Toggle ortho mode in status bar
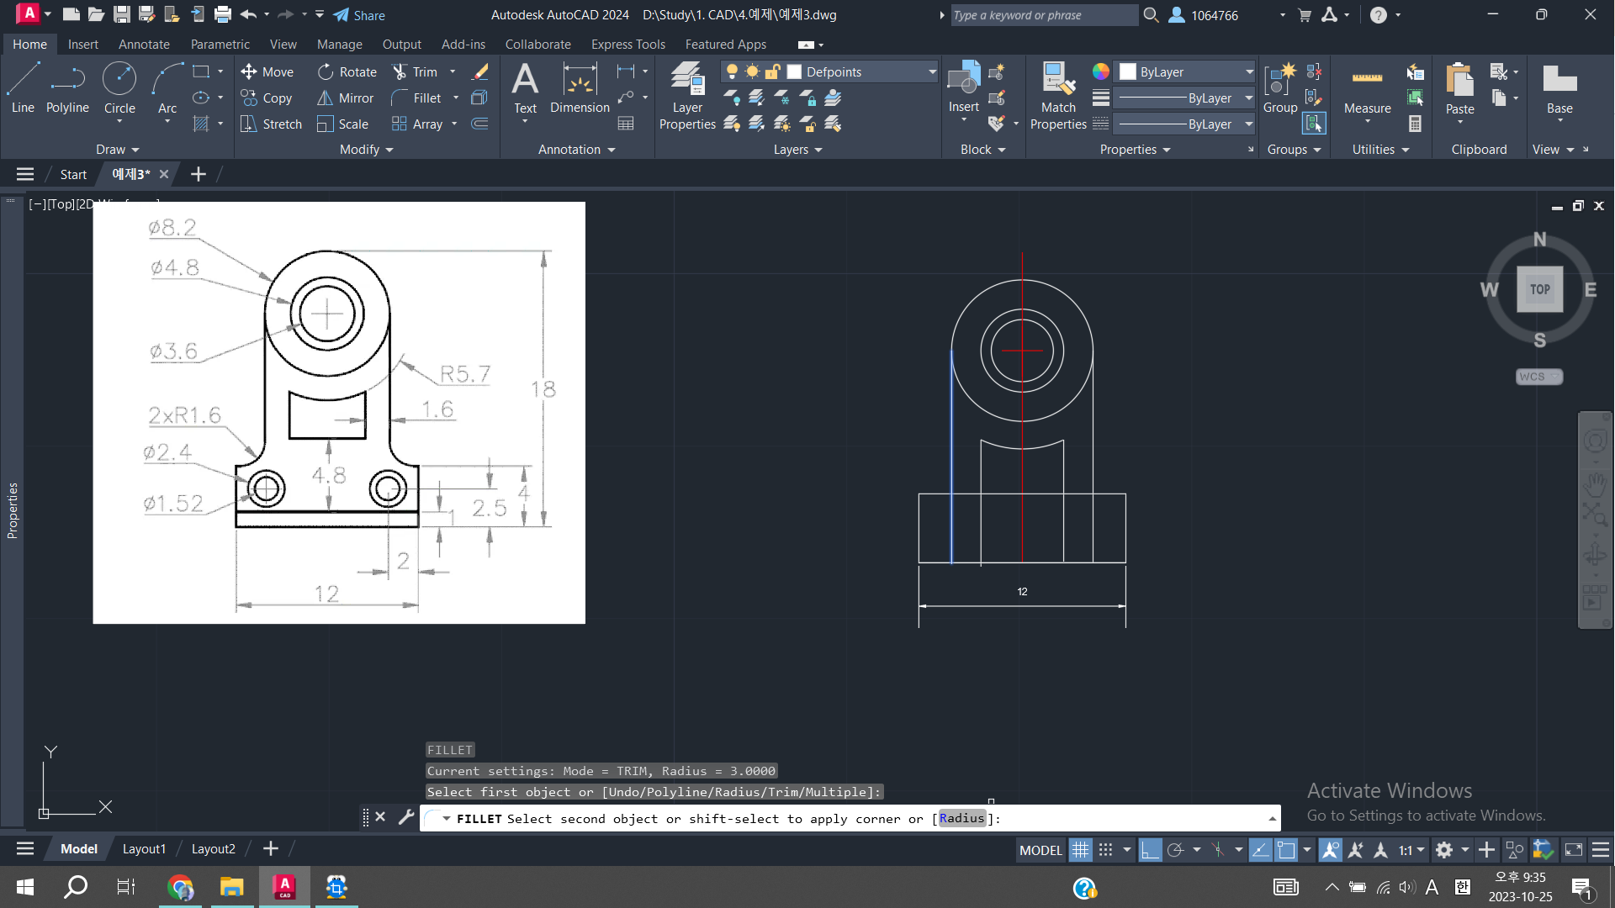 click(1150, 850)
